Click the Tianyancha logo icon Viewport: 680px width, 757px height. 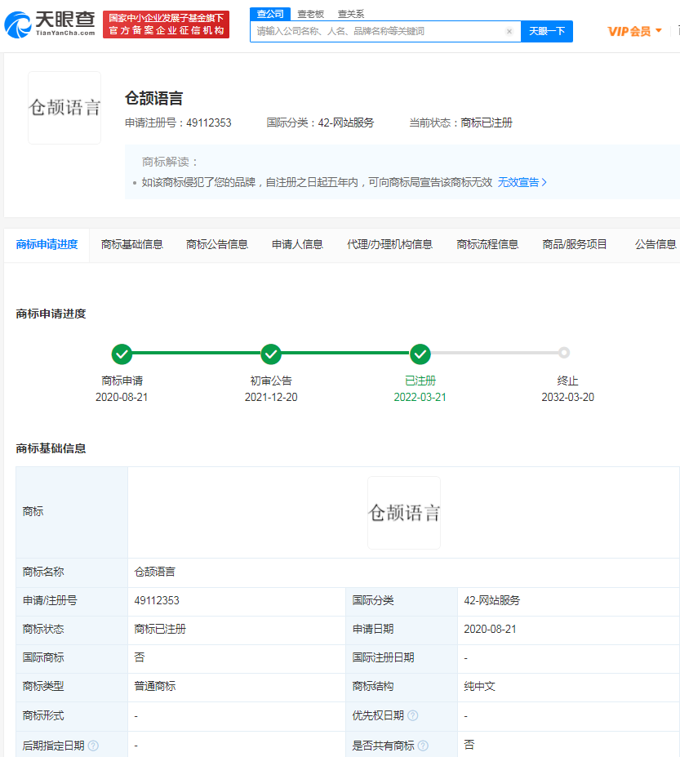point(18,24)
